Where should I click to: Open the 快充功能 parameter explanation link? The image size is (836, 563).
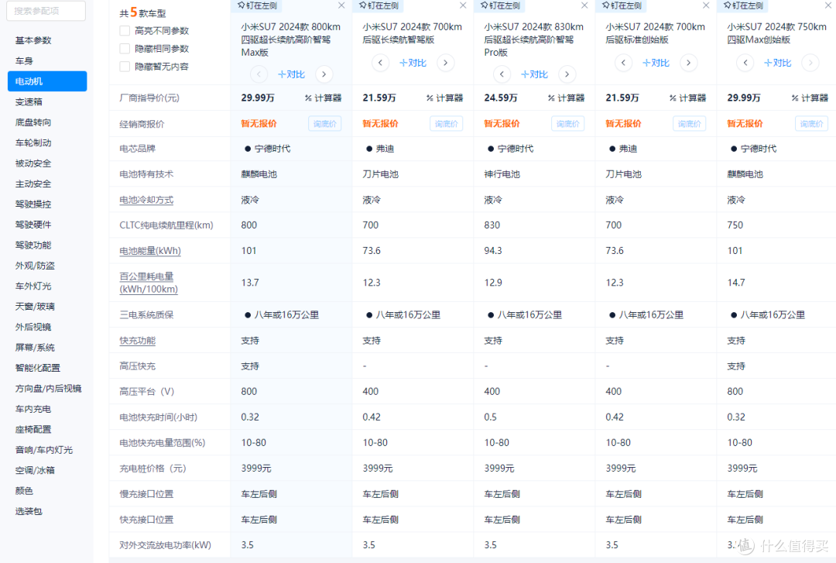pos(137,341)
